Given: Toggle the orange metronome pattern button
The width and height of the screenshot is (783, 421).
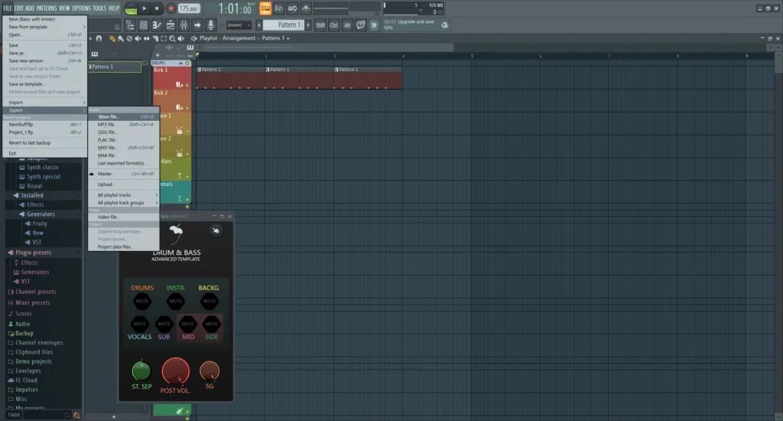Looking at the screenshot, I should 265,8.
